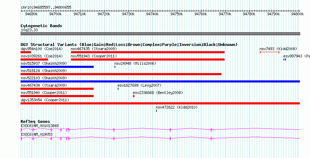Select the nsv1039261 (Coe2014) label
This screenshot has height=158, width=310.
42,56
